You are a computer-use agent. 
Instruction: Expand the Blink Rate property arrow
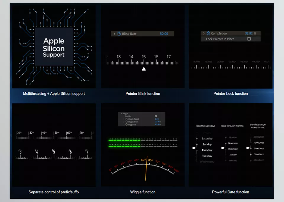(114, 34)
